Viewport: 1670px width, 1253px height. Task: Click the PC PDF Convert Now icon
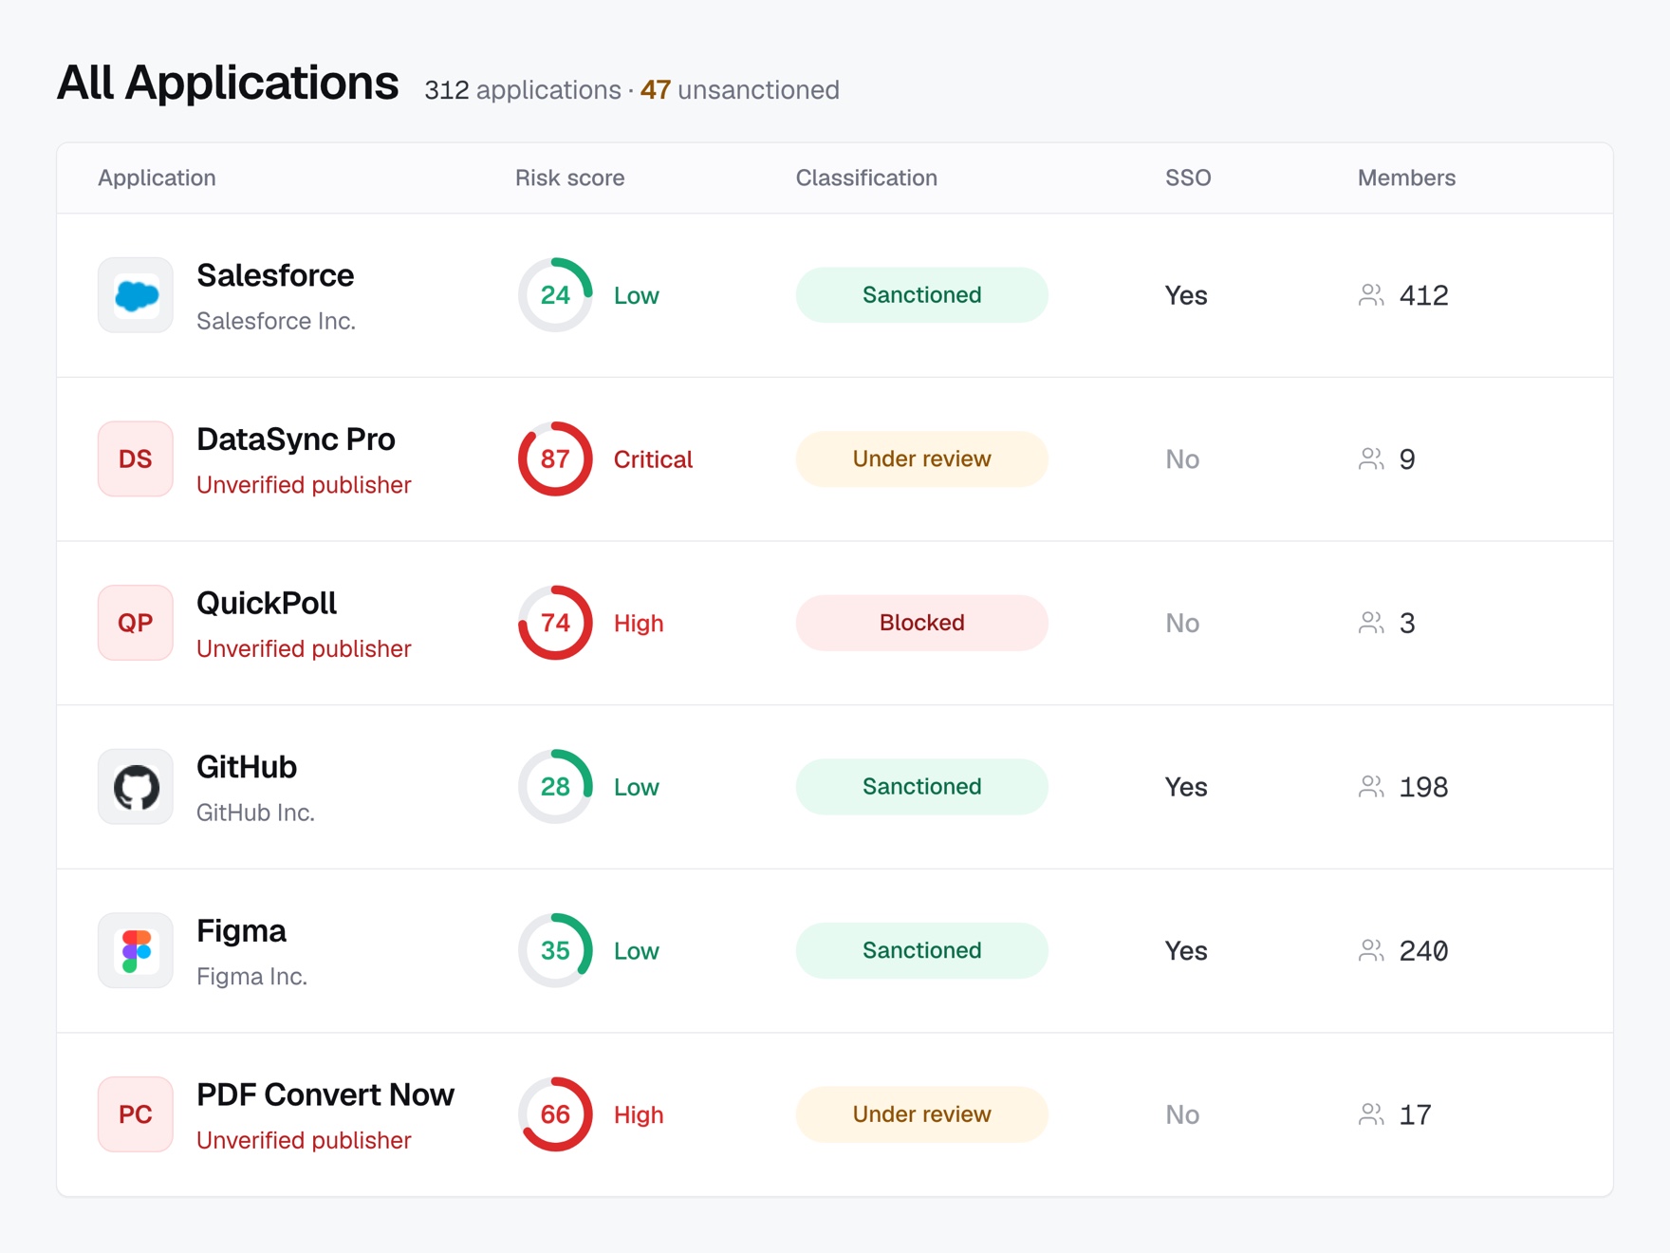136,1114
